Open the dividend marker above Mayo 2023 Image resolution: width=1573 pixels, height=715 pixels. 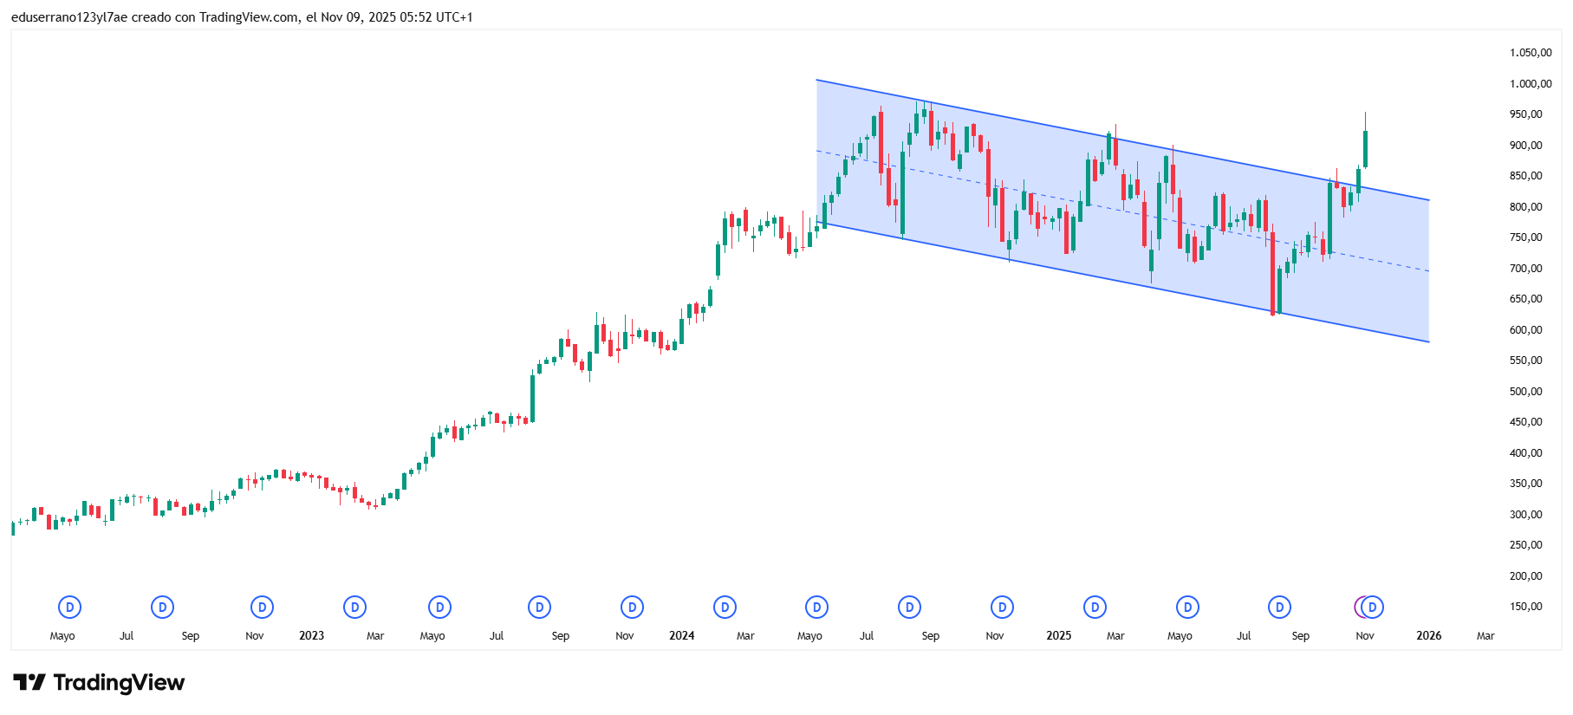coord(439,608)
